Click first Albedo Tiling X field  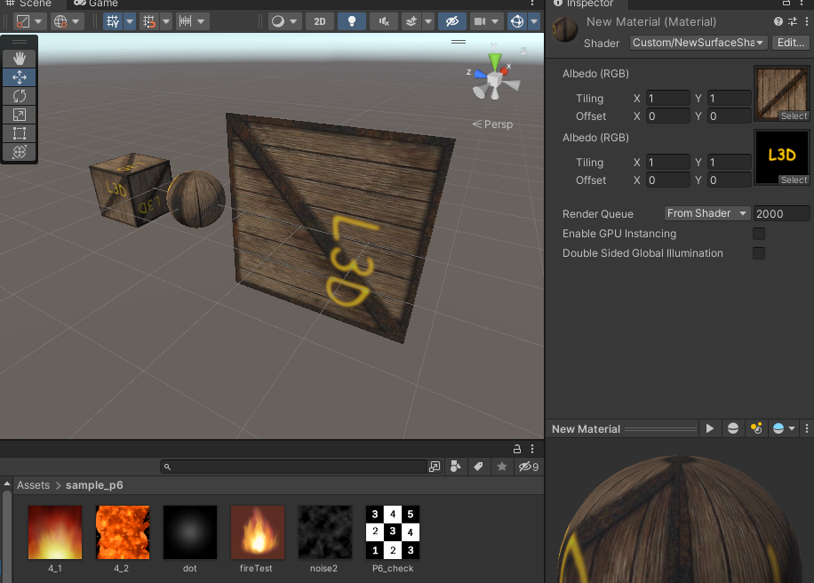(667, 98)
